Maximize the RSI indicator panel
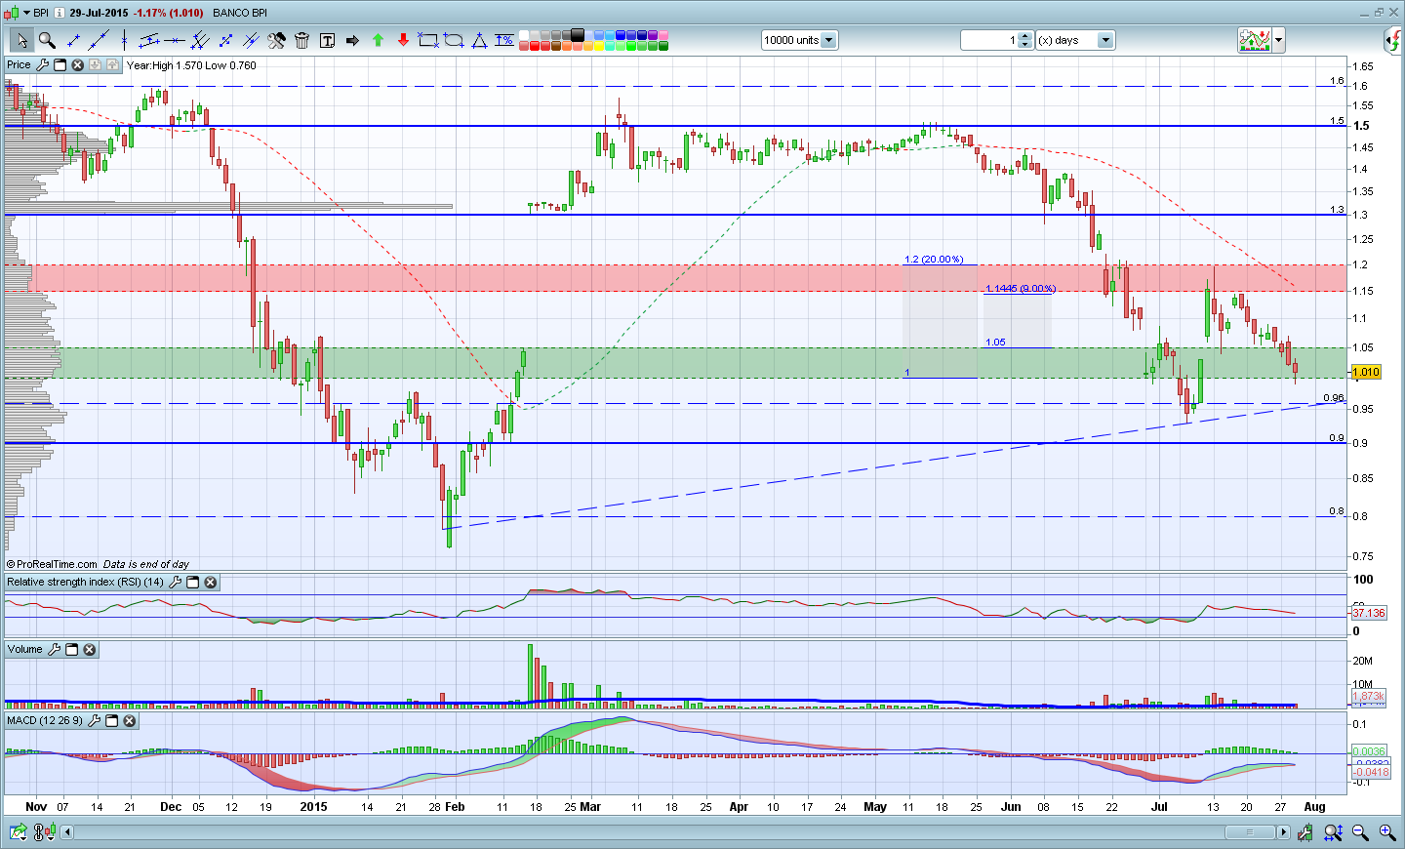The width and height of the screenshot is (1405, 849). point(192,583)
